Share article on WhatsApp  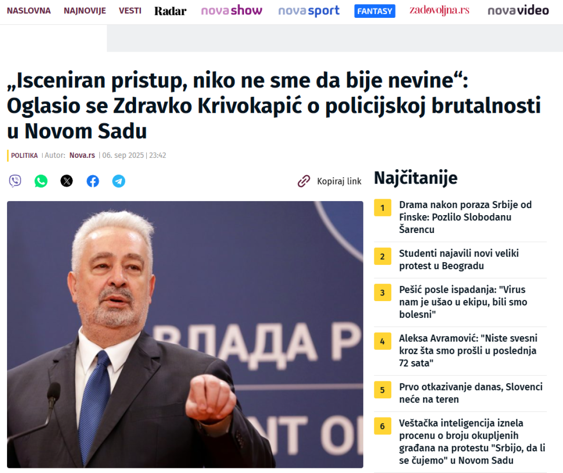(x=41, y=181)
